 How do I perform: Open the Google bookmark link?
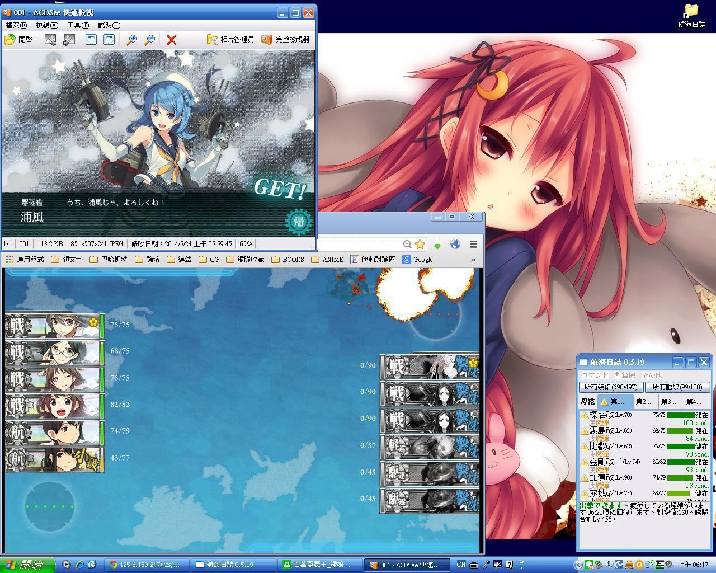tap(417, 260)
